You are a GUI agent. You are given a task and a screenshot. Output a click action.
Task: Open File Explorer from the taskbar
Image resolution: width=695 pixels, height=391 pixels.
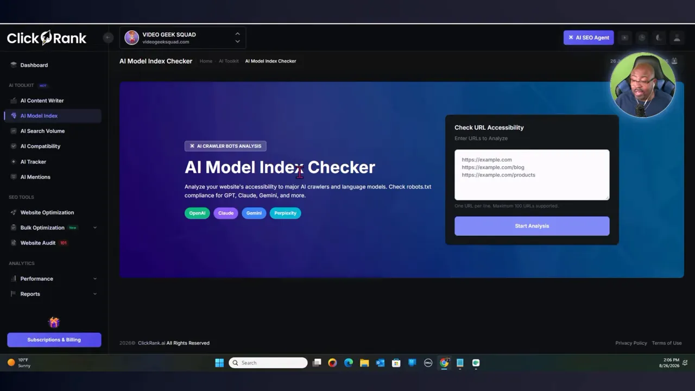(364, 363)
